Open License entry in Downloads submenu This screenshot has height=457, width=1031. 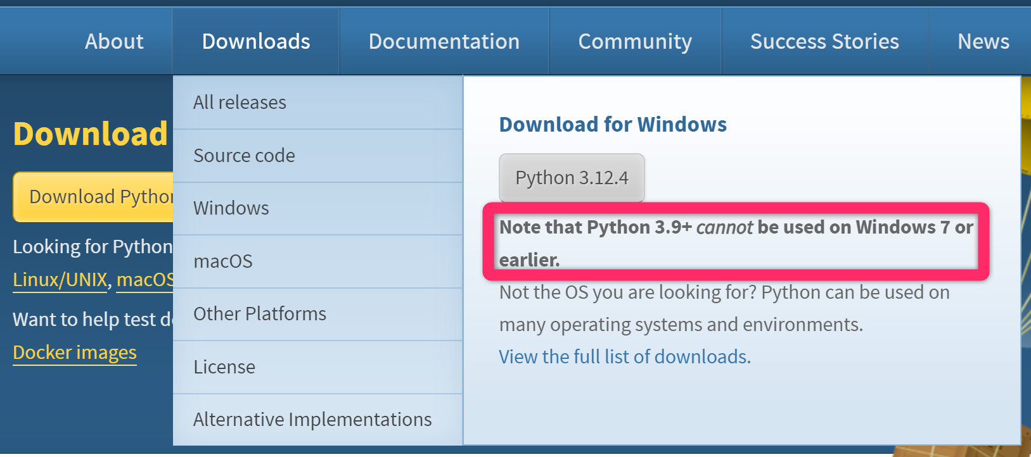pyautogui.click(x=317, y=367)
